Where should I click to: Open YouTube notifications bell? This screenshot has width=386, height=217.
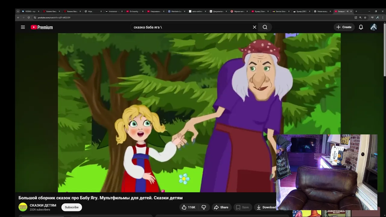361,27
